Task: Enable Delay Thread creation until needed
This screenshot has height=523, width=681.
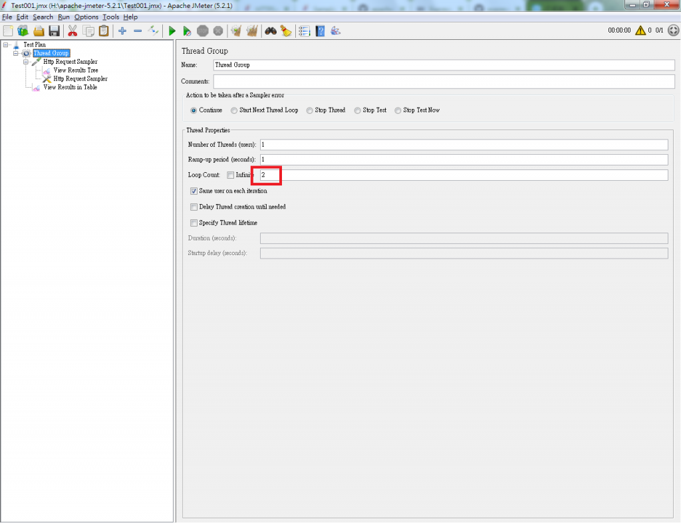Action: click(194, 207)
